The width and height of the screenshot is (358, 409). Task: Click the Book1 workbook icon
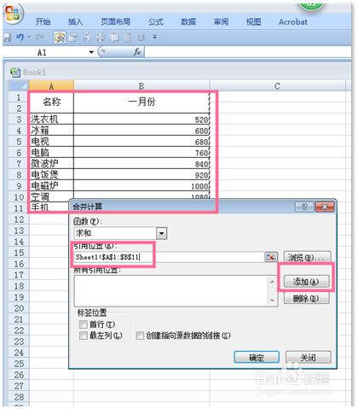pos(14,73)
